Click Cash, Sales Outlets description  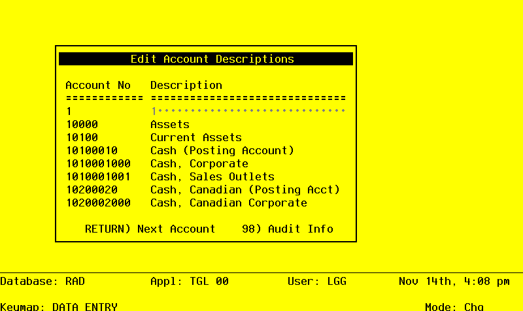(212, 176)
